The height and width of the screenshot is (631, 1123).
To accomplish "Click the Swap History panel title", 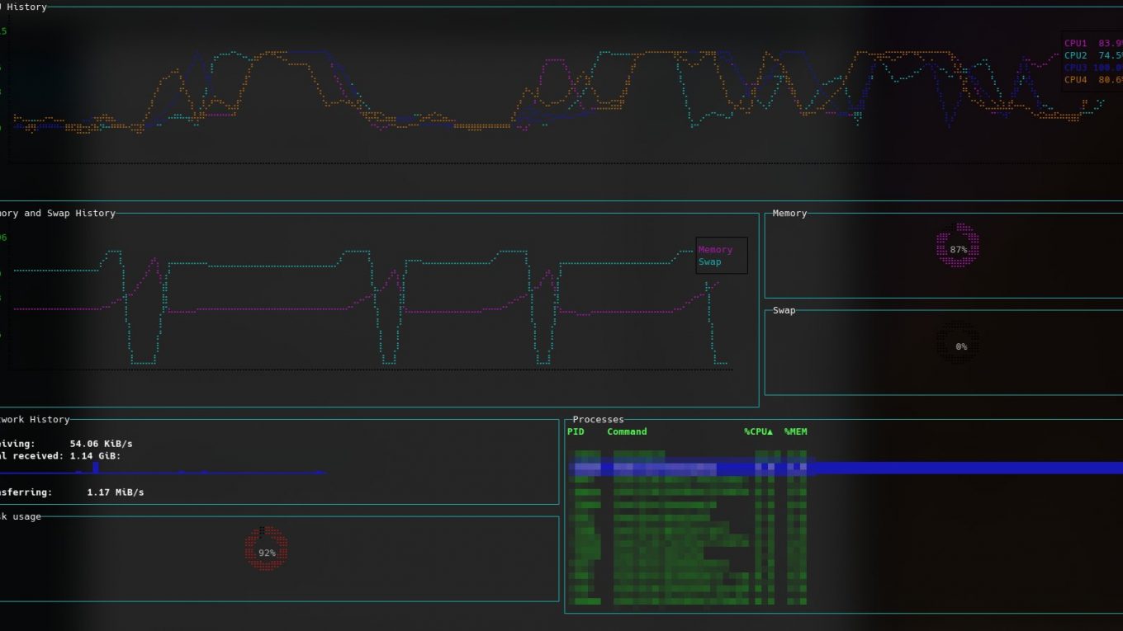I will click(58, 214).
